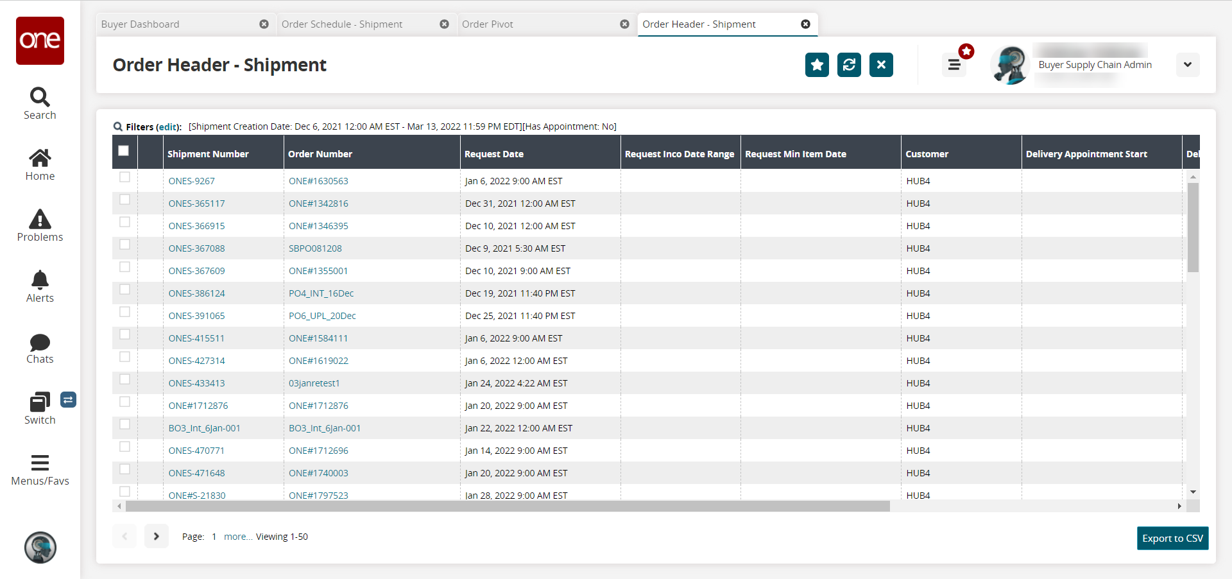Viewport: 1232px width, 579px height.
Task: Select the row for ONES-9267
Action: pyautogui.click(x=124, y=177)
